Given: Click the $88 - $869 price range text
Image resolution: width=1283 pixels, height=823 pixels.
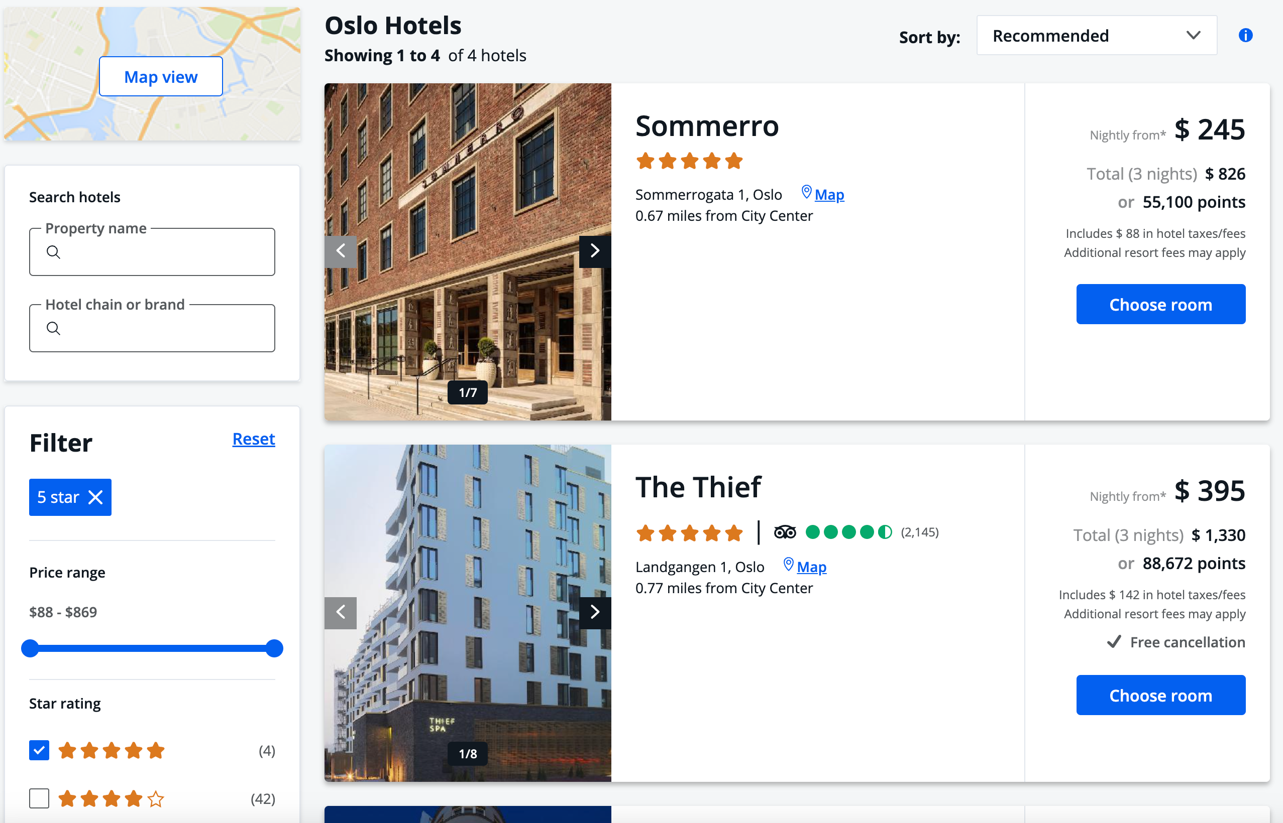Looking at the screenshot, I should point(63,612).
